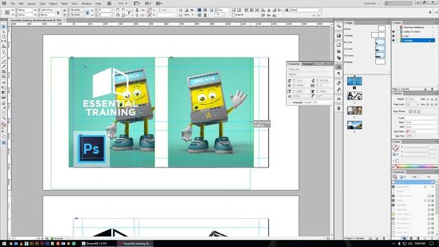Switch to the Paragraph tab
This screenshot has height=247, width=439.
tap(308, 64)
